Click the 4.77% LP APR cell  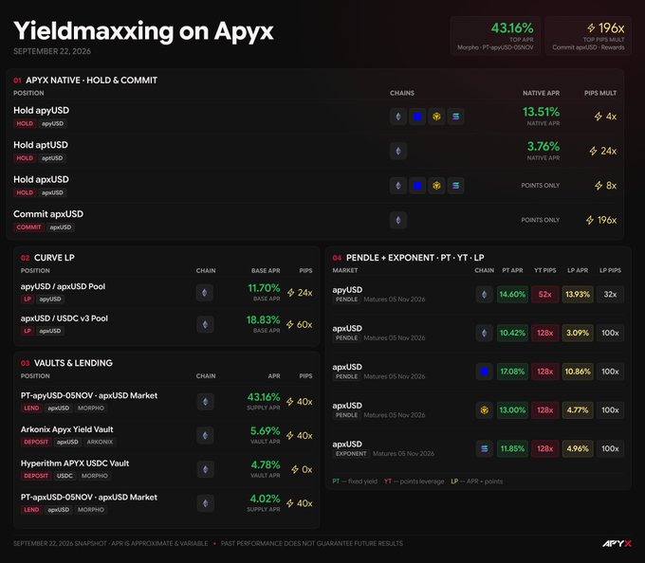tap(578, 410)
